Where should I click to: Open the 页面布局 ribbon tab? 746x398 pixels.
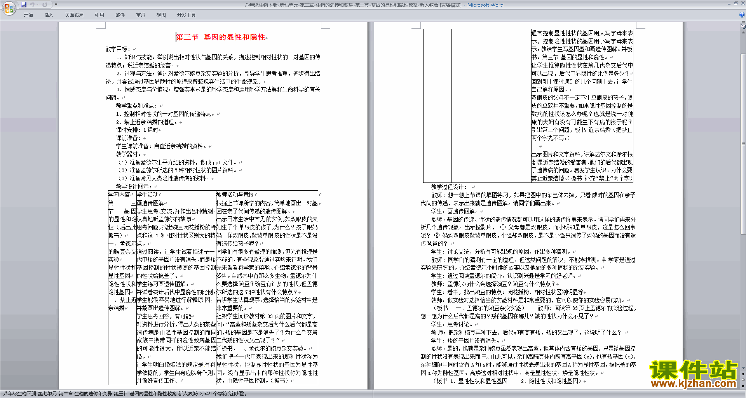(x=74, y=15)
